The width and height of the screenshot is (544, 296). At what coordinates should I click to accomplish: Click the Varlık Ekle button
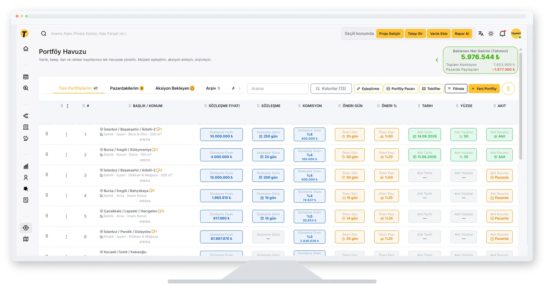tap(439, 34)
